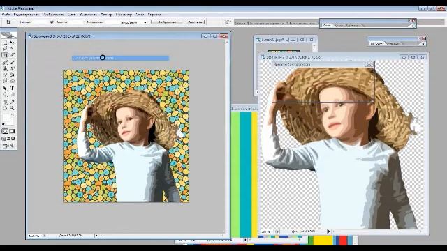Close the Яркость/Контрастность dialog
The width and height of the screenshot is (447, 251).
point(369,64)
